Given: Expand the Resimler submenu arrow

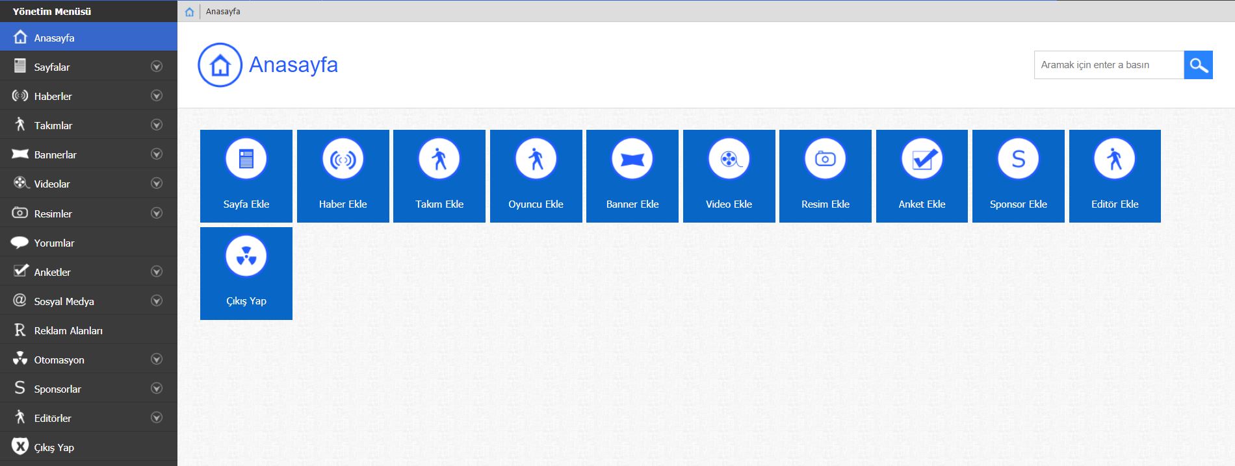Looking at the screenshot, I should point(157,213).
